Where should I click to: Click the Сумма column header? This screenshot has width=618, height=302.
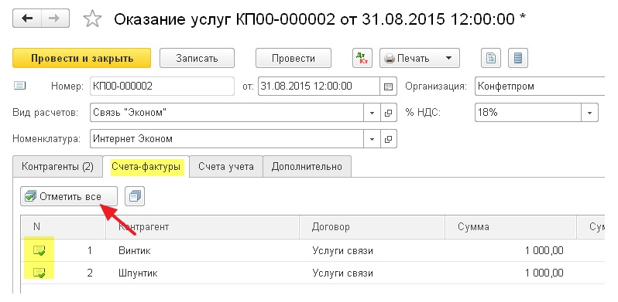coord(511,227)
